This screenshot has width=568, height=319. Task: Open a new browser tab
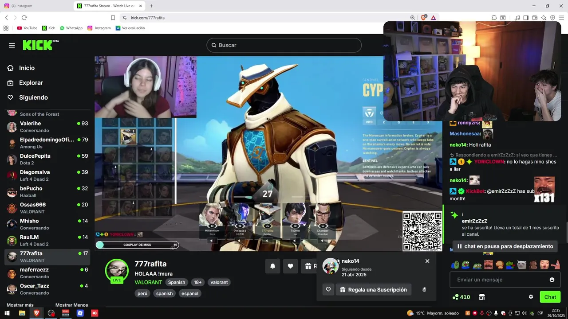point(151,6)
